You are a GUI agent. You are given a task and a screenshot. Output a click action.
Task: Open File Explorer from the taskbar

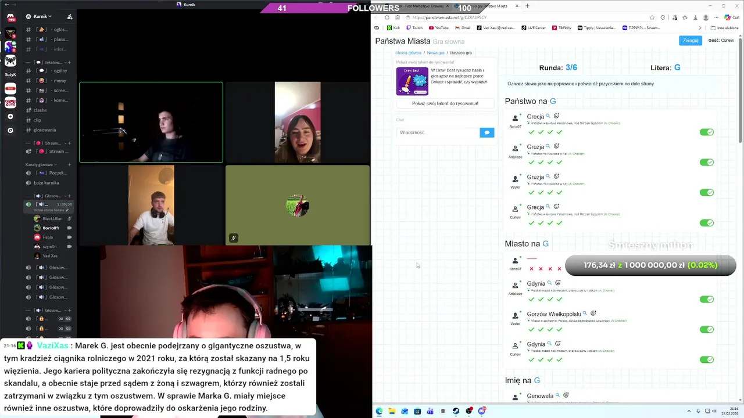[392, 411]
